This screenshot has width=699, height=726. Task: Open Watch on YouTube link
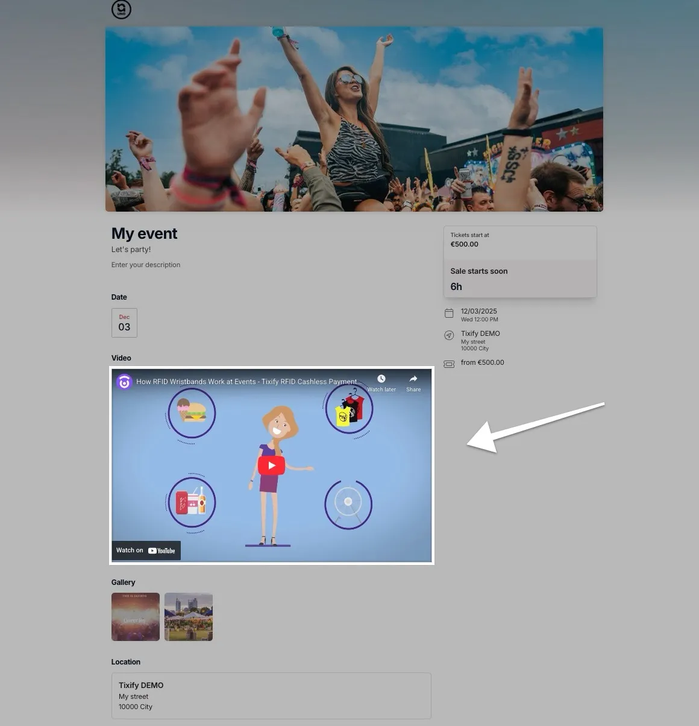pyautogui.click(x=146, y=551)
